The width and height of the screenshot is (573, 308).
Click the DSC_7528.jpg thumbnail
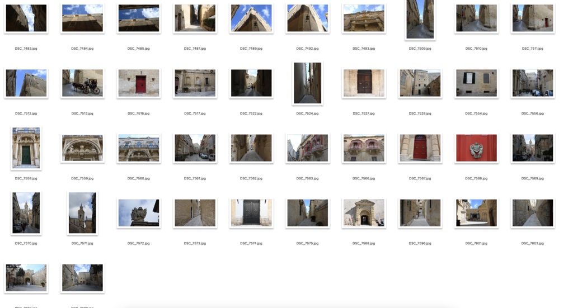pyautogui.click(x=420, y=83)
